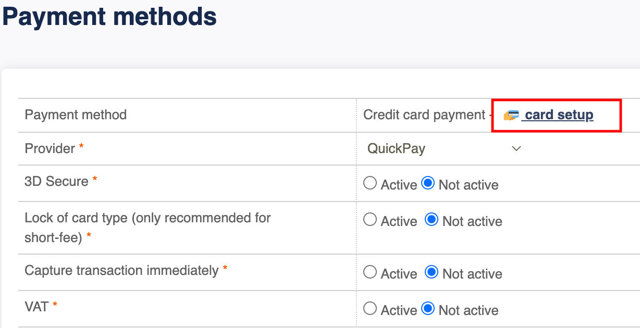Click the Credit card payment text
640x328 pixels.
click(x=424, y=115)
